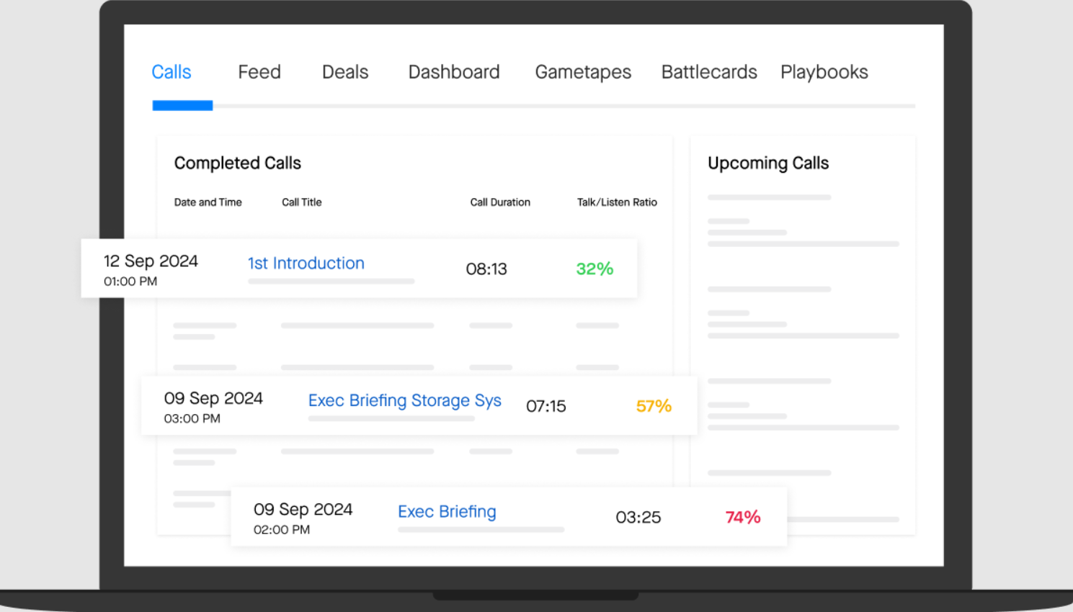Open the Battlecards tab
The height and width of the screenshot is (612, 1073).
(708, 72)
